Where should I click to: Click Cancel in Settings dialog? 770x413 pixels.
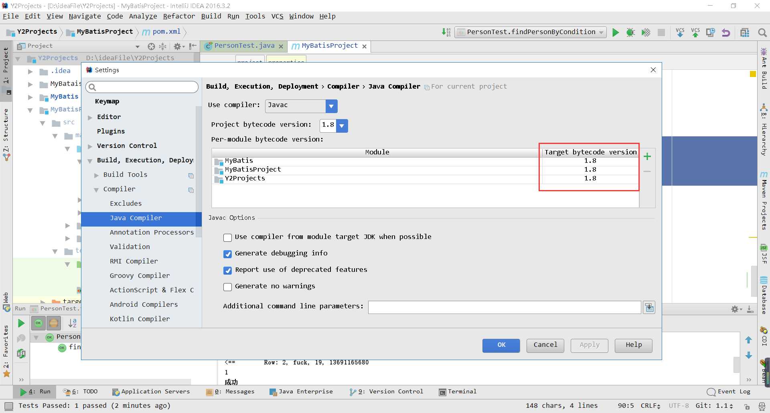(x=545, y=345)
